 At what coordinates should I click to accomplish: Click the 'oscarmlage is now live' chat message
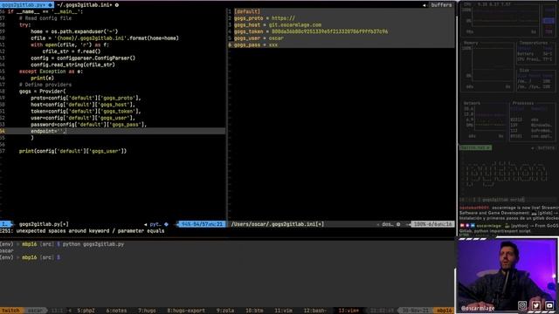point(509,213)
